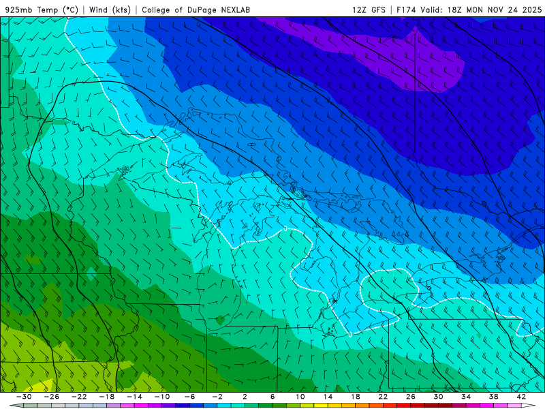Click the 'F174' forecast hour text
545x409 pixels.
(x=406, y=10)
